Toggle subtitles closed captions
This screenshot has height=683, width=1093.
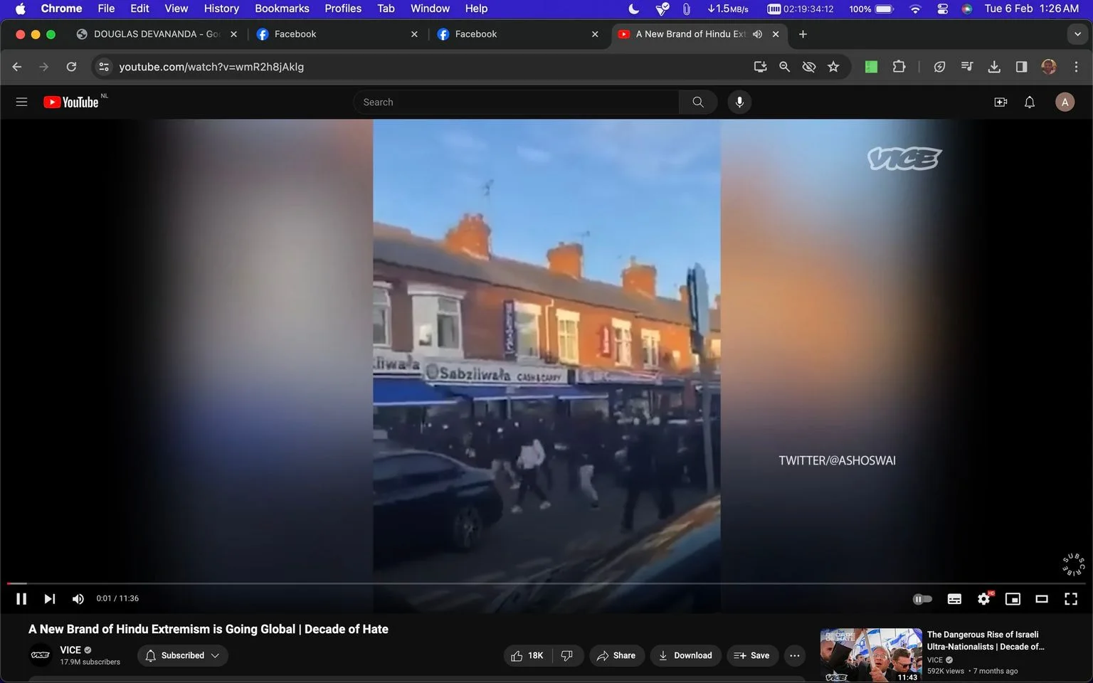click(955, 599)
